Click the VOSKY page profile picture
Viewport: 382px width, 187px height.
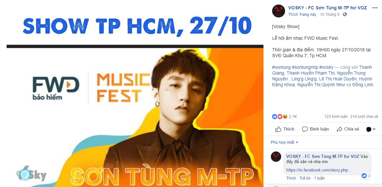point(279,11)
